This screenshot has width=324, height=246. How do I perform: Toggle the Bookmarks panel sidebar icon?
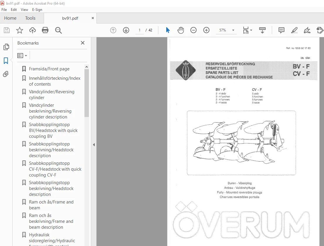pyautogui.click(x=6, y=60)
